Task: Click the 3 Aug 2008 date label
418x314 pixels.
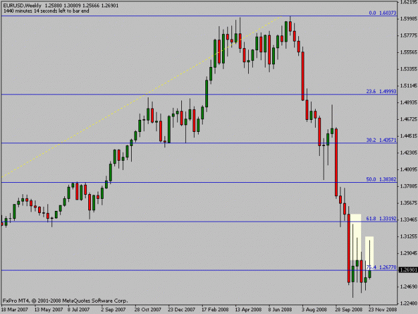Action: click(x=314, y=310)
